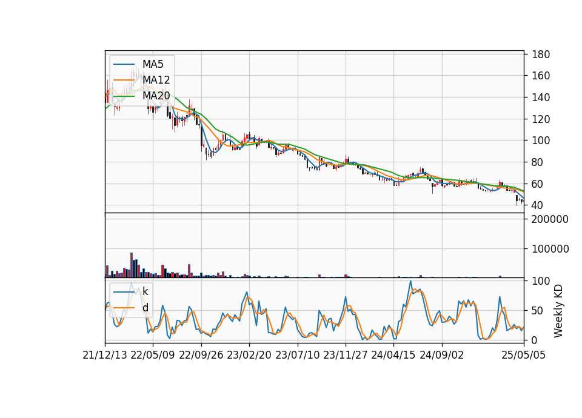The width and height of the screenshot is (582, 418).
Task: Click the 24/09/02 date tick label
Action: point(442,355)
